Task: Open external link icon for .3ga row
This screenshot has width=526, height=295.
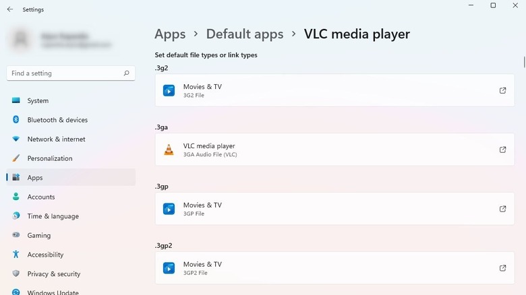Action: pyautogui.click(x=502, y=150)
